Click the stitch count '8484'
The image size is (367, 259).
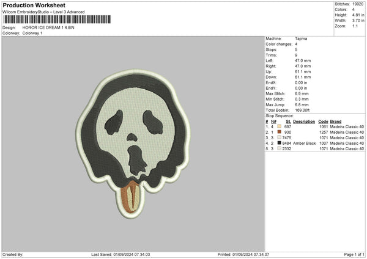click(286, 144)
